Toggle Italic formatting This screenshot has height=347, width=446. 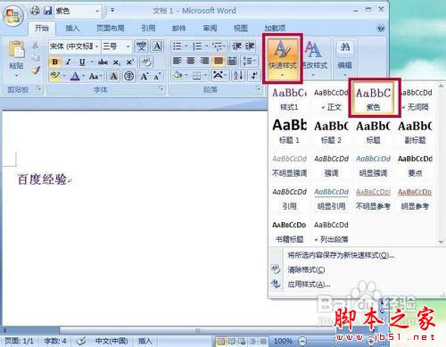coord(68,62)
